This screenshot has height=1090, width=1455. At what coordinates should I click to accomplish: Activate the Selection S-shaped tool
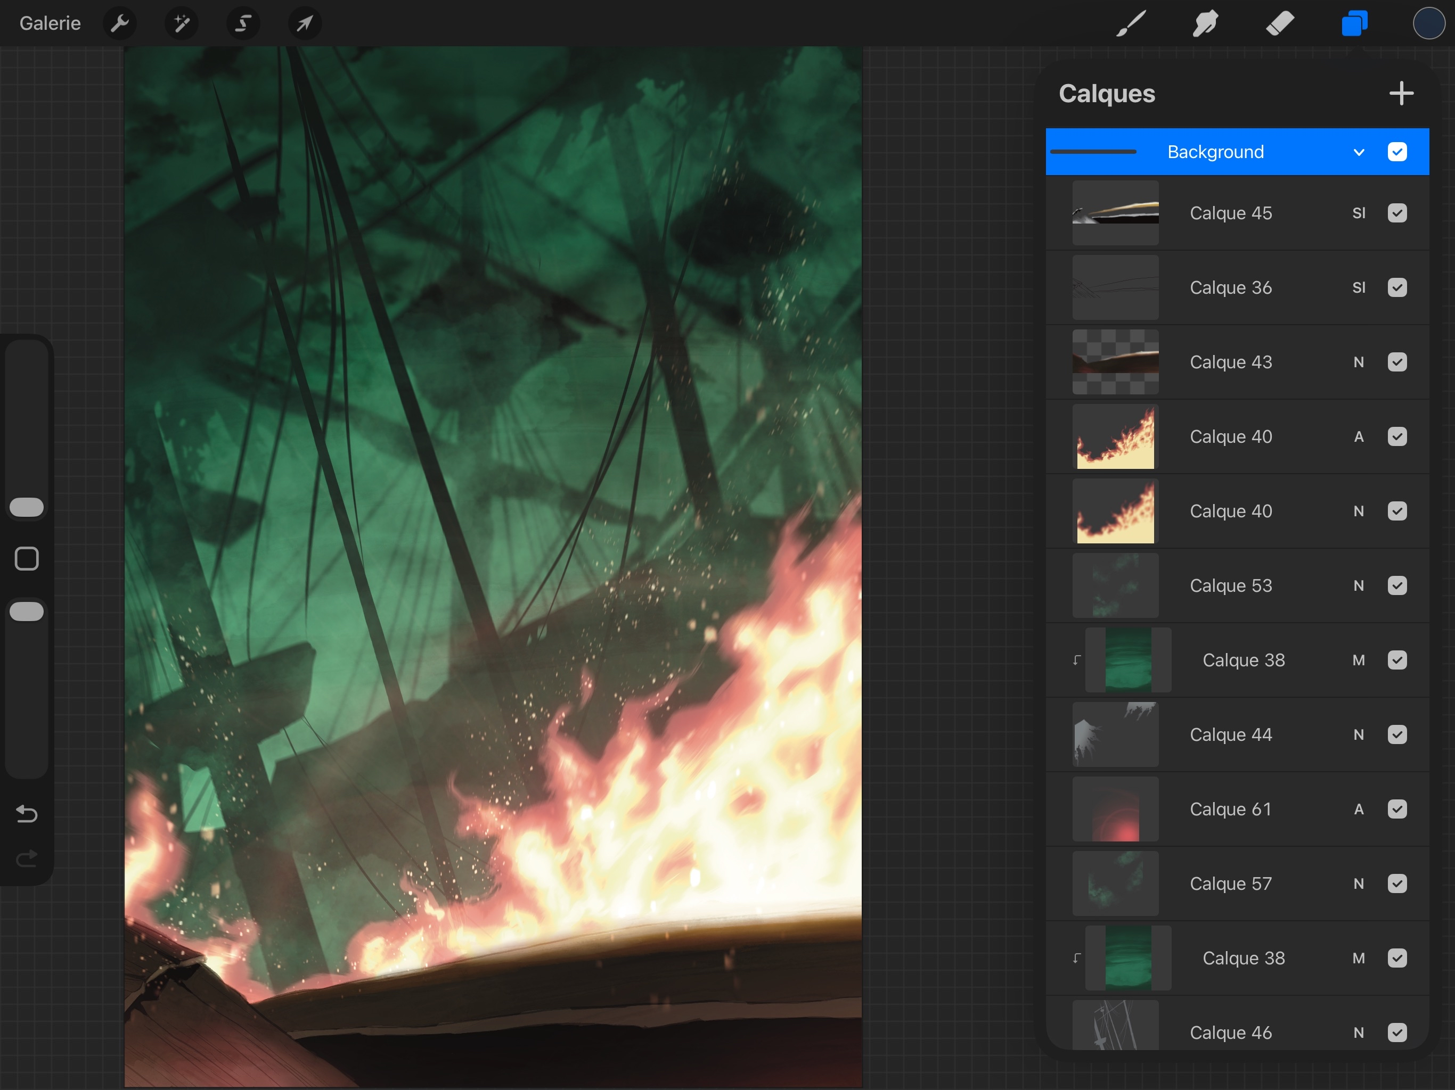pyautogui.click(x=243, y=23)
